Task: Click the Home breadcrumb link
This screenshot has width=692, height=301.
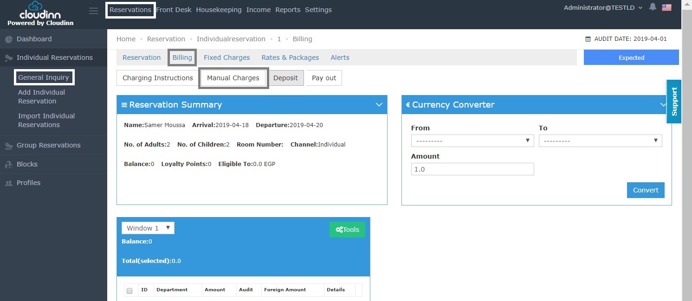Action: point(126,39)
